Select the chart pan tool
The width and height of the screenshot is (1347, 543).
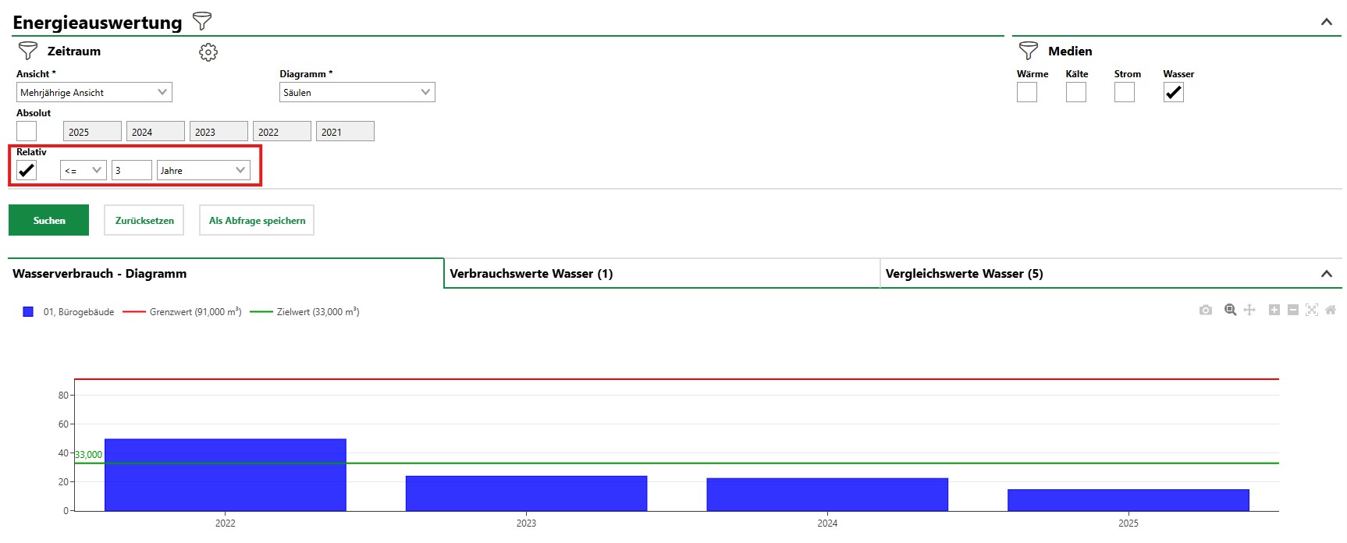(x=1249, y=310)
